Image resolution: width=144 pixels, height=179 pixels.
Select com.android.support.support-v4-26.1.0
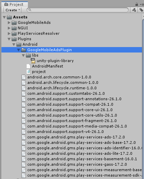65,132
